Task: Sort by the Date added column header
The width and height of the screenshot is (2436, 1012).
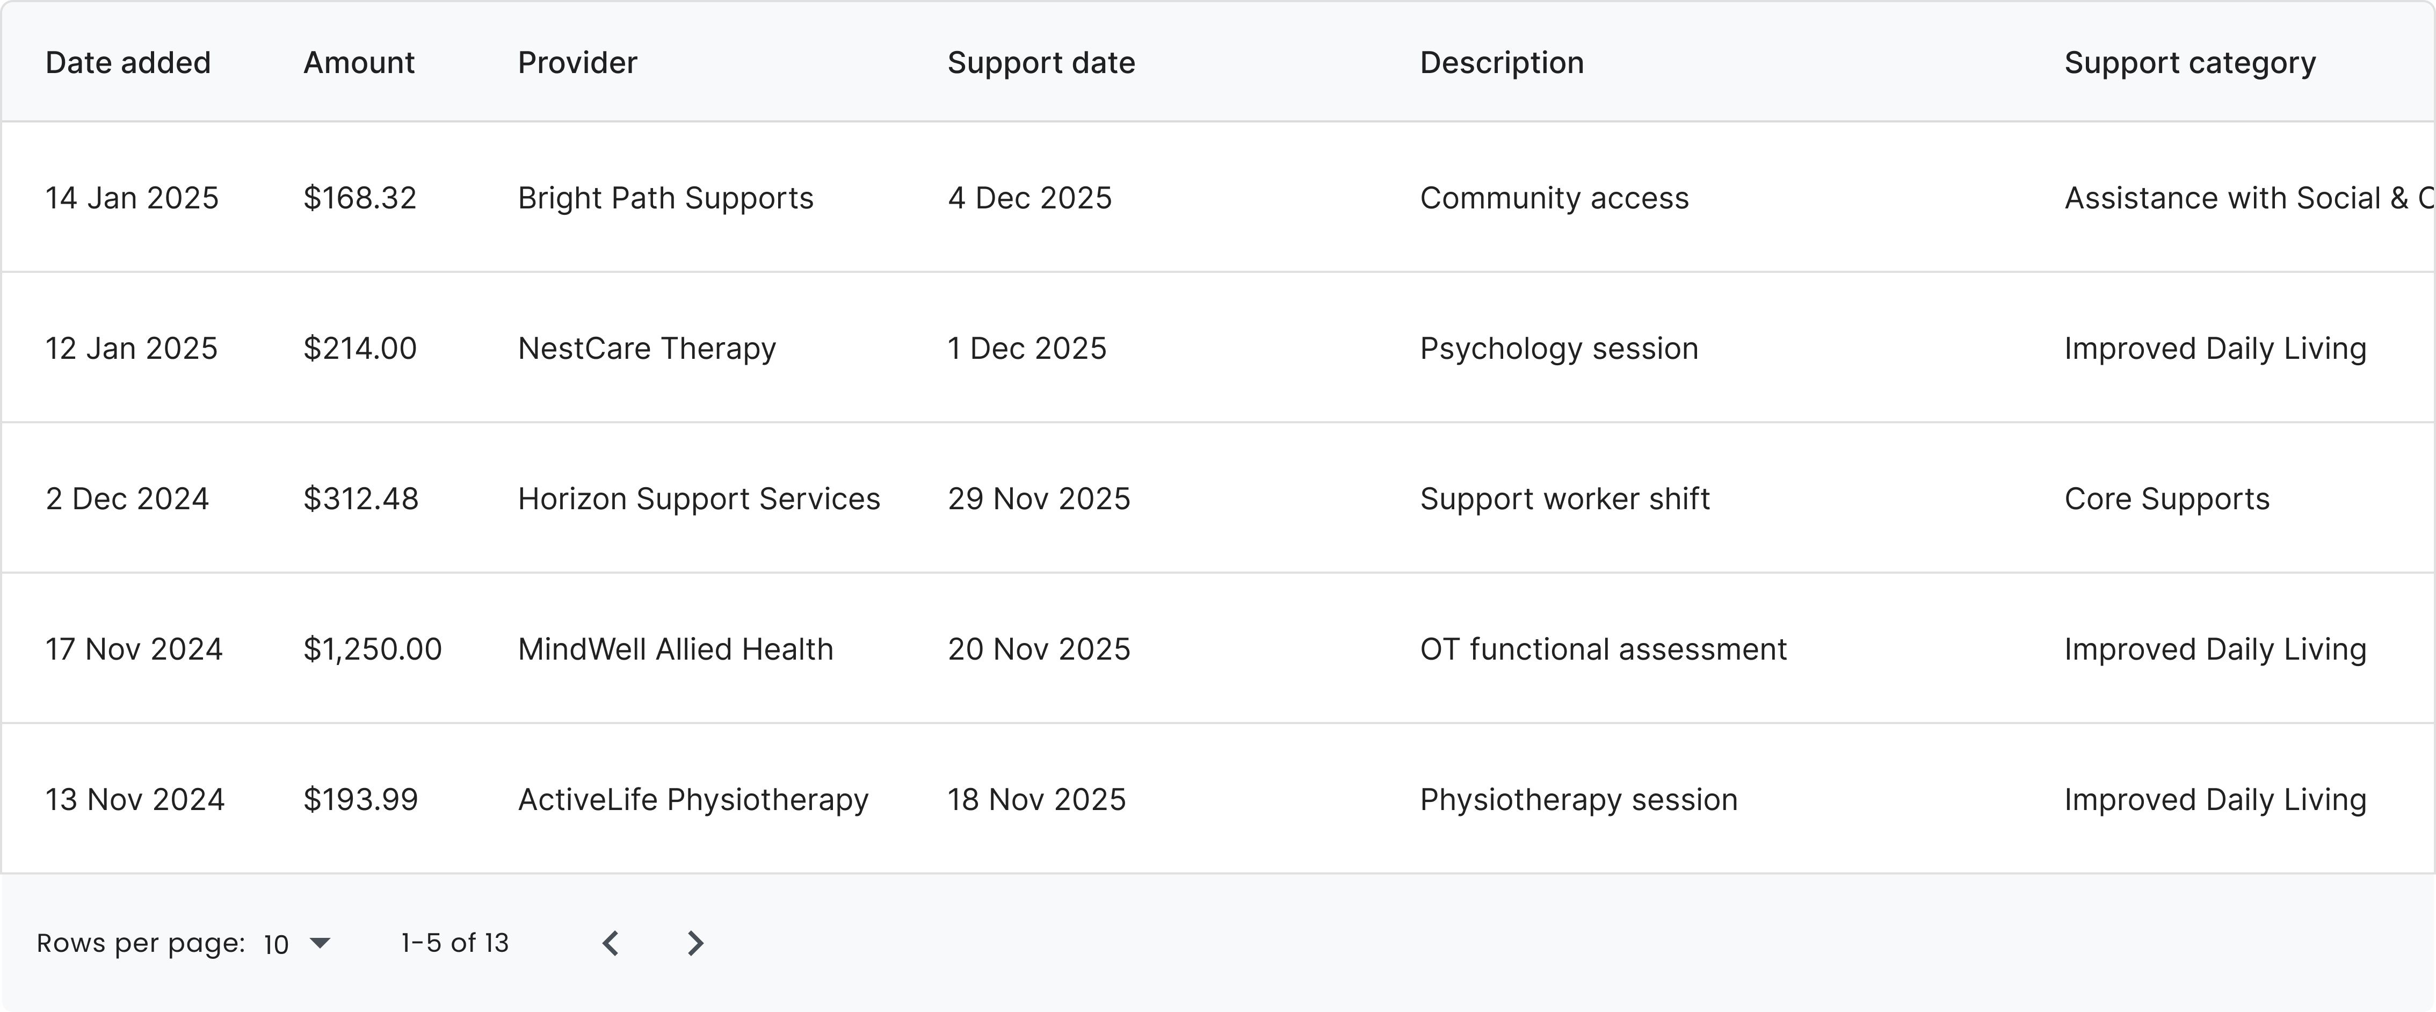Action: pos(128,62)
